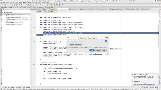Collapse the Gradle Scripts tree node

coord(3,13)
